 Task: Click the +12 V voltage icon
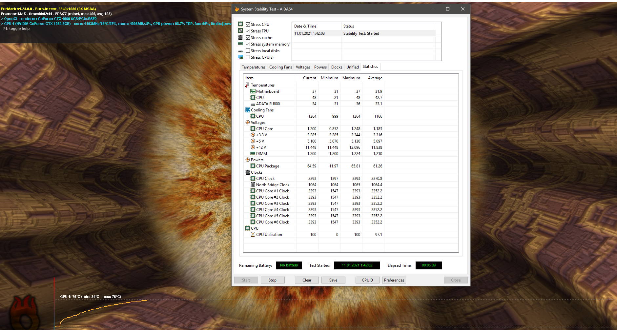253,147
